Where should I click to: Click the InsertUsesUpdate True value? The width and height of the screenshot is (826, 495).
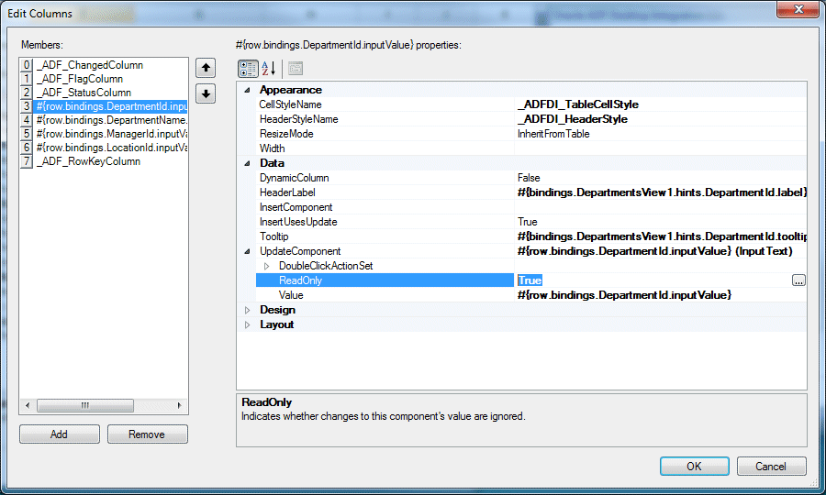(x=528, y=223)
